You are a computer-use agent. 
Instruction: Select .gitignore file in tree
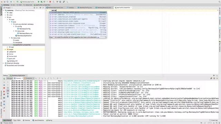pyautogui.click(x=12, y=52)
